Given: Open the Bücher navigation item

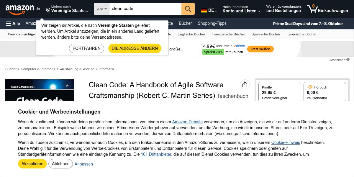Looking at the screenshot, I should tap(185, 23).
